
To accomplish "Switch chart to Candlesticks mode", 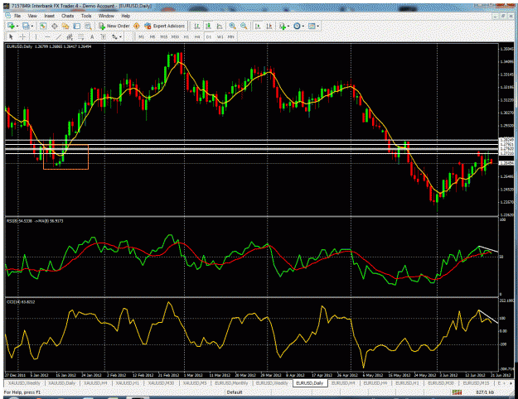I will [x=209, y=26].
